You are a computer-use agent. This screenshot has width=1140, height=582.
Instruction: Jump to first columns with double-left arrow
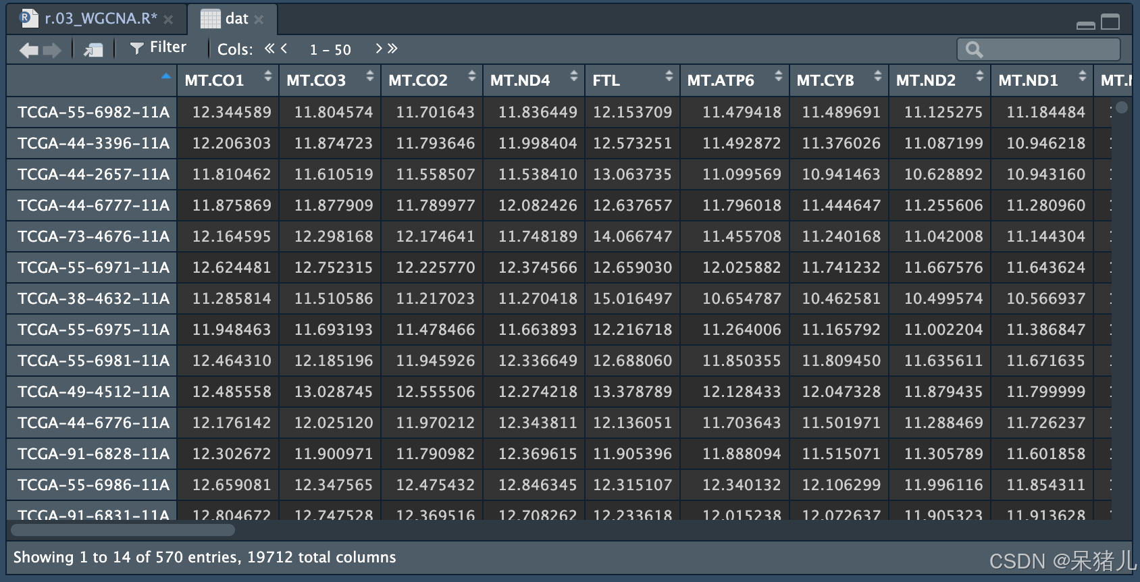(269, 48)
